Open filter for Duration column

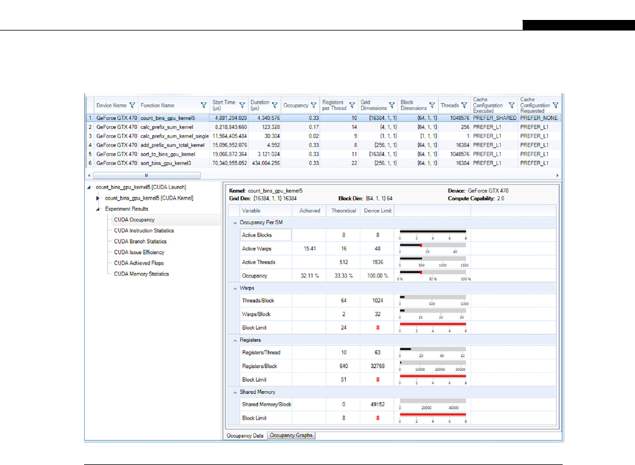pos(275,106)
